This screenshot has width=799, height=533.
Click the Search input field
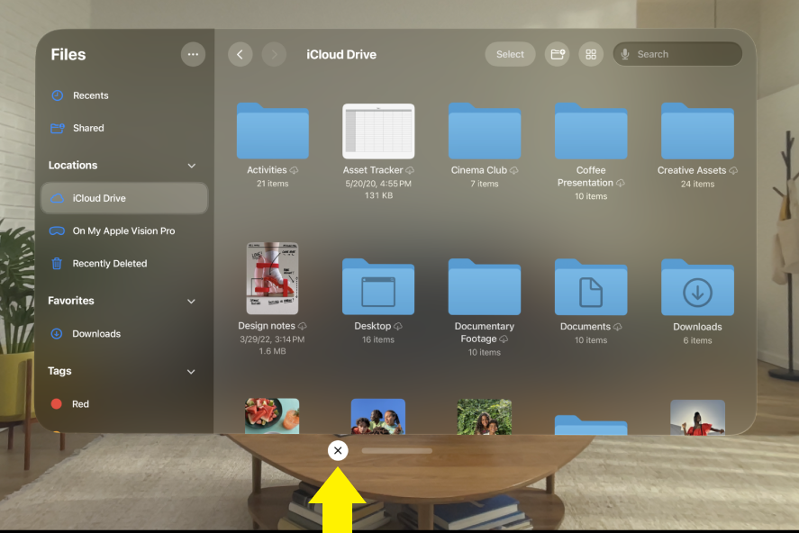[677, 54]
